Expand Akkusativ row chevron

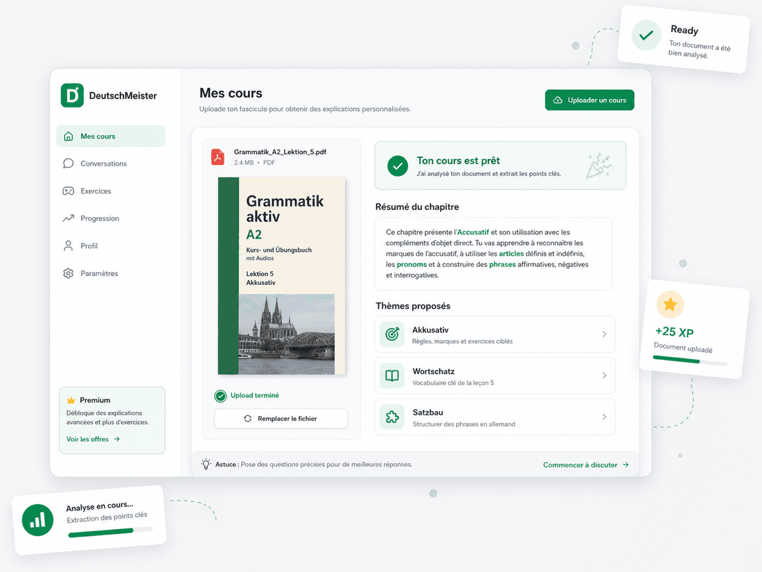604,334
